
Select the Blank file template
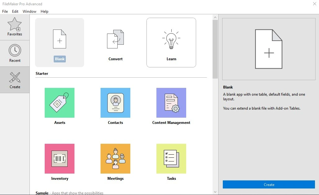click(x=60, y=43)
